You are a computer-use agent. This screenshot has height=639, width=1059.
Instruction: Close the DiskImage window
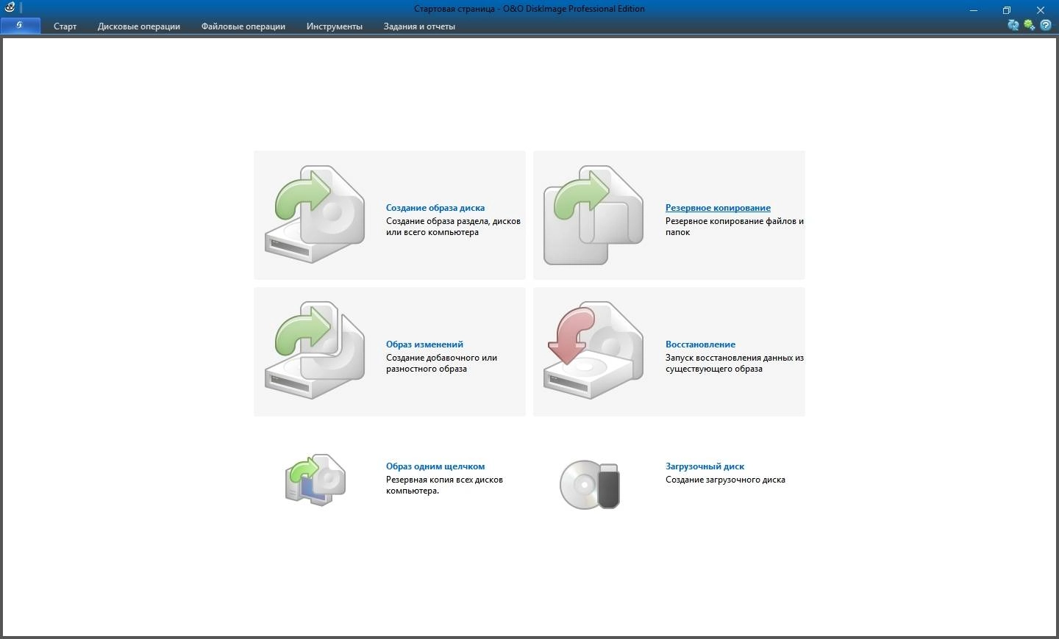coord(1041,10)
